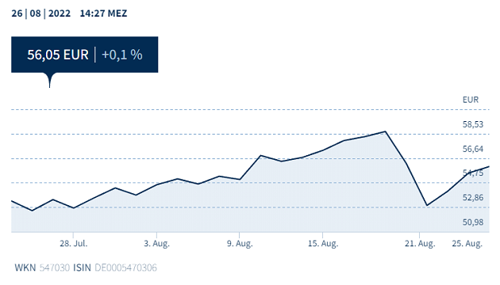Image resolution: width=500 pixels, height=285 pixels.
Task: Click the EUR currency unit label above the axis
Action: (x=471, y=100)
